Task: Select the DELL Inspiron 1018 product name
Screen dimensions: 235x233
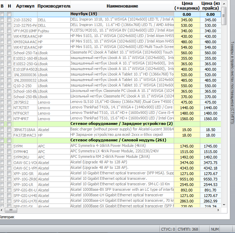Action: [122, 20]
